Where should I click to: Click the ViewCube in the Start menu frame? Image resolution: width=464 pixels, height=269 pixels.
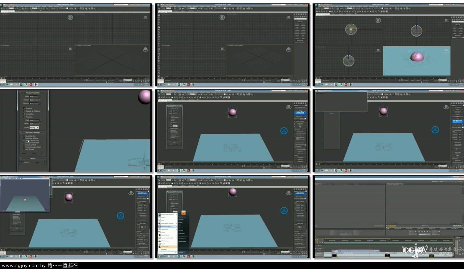[x=289, y=193]
